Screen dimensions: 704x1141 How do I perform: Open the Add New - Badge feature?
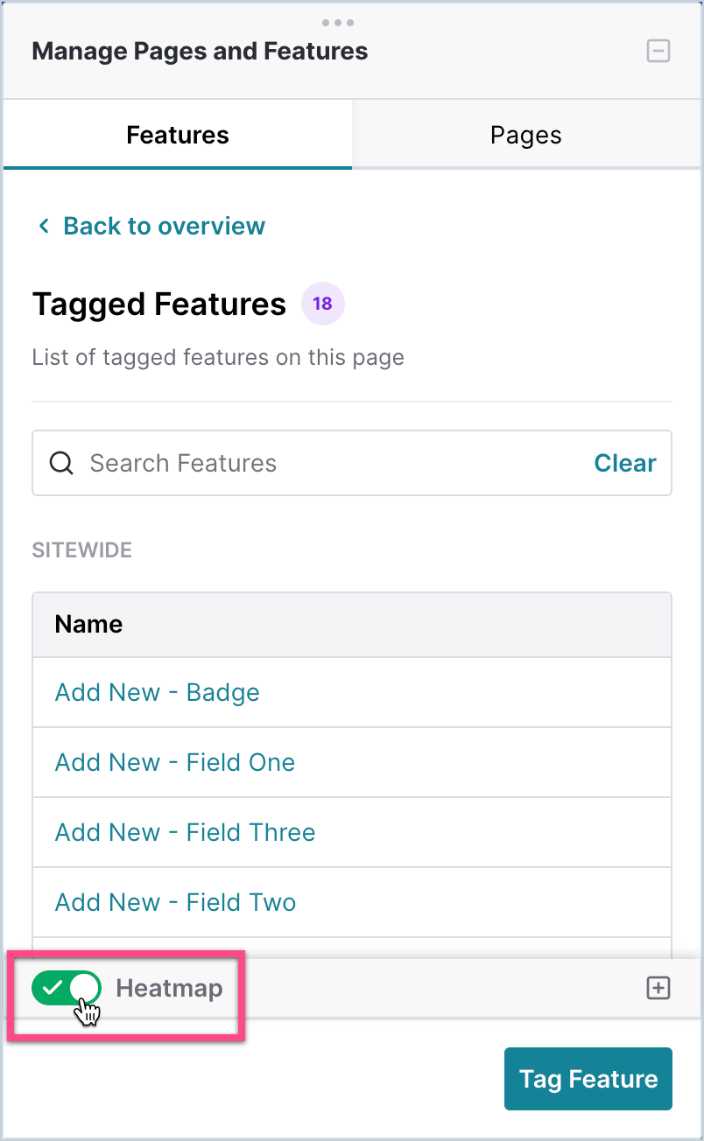coord(158,692)
